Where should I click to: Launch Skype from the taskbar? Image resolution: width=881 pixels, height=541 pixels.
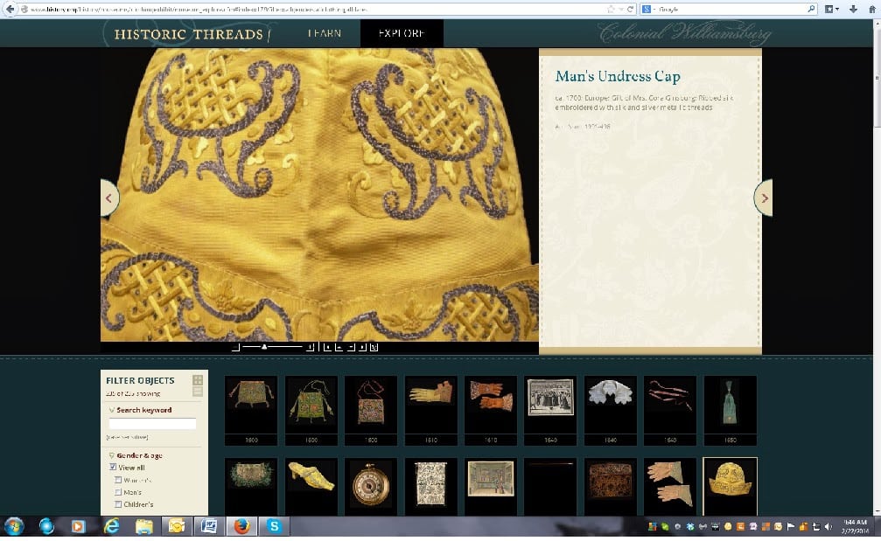tap(274, 527)
